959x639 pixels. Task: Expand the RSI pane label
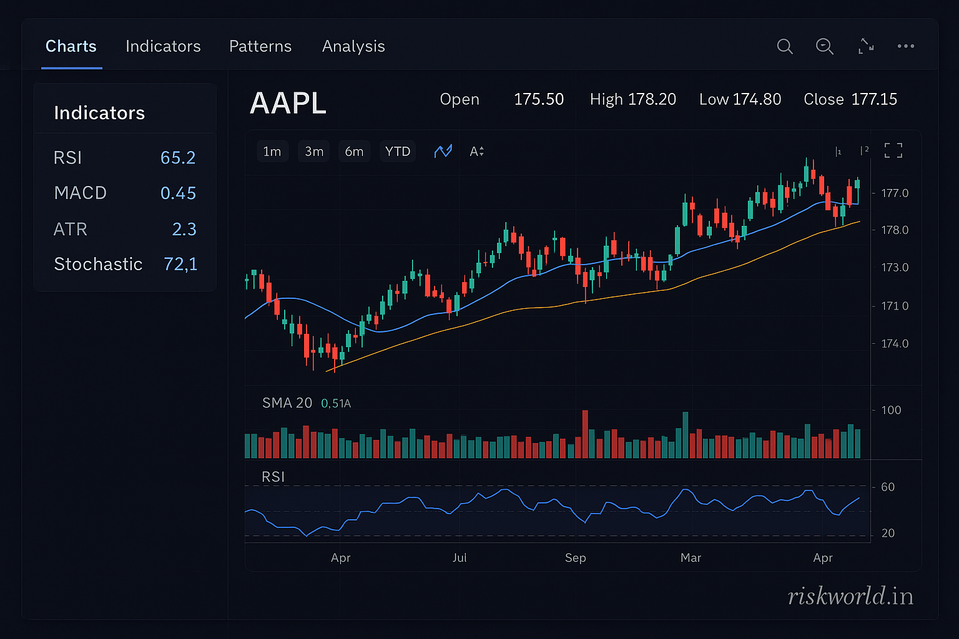point(273,477)
